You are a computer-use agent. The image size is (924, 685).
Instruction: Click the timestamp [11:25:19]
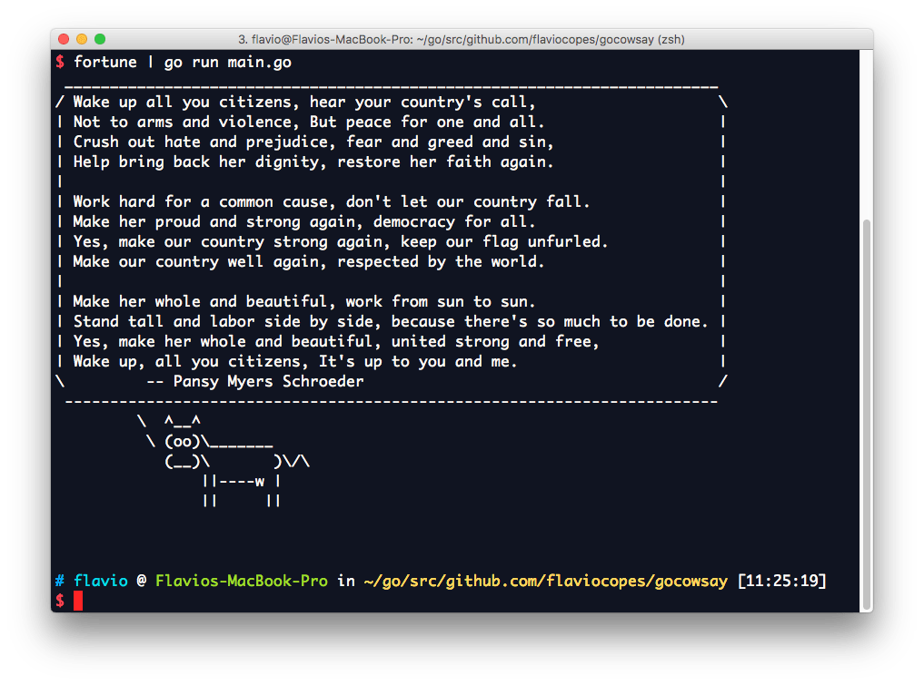tap(781, 581)
